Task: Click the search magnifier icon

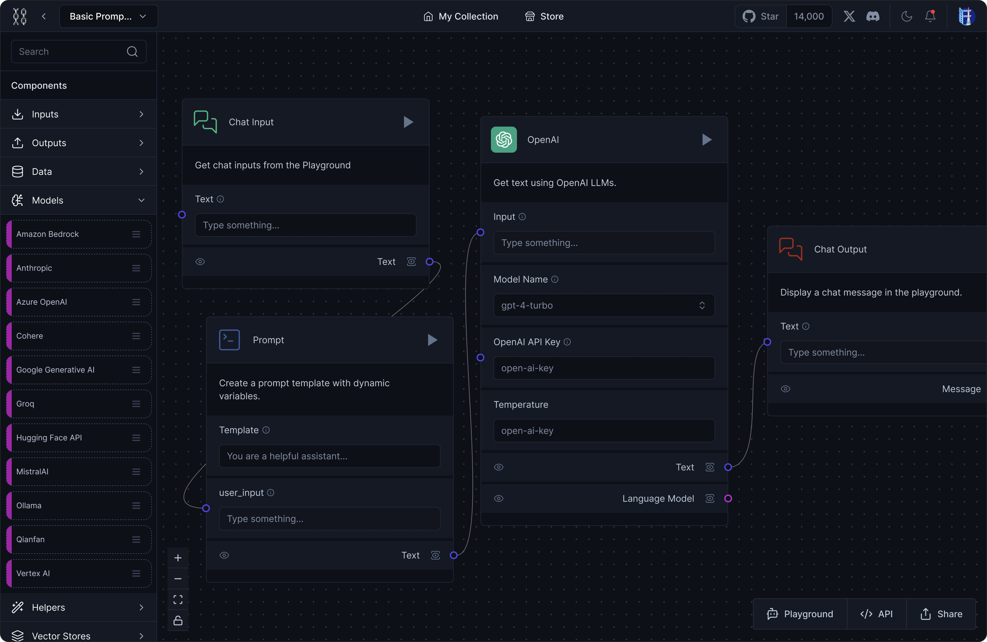Action: pos(132,52)
